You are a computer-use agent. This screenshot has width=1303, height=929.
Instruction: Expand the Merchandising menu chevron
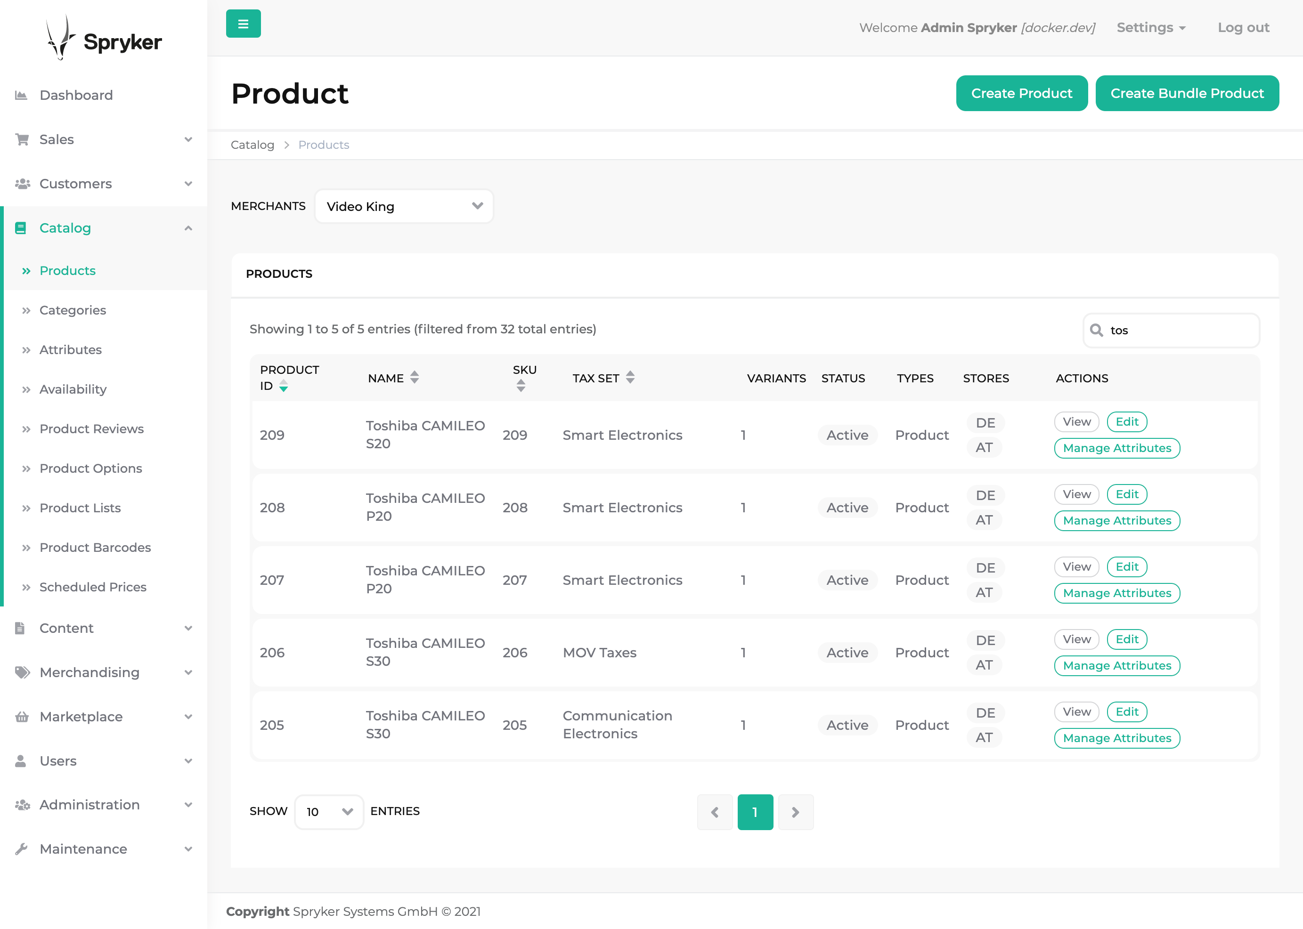(x=188, y=672)
